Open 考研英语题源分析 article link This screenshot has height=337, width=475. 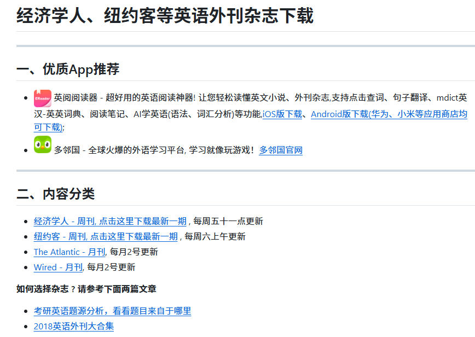coord(112,311)
